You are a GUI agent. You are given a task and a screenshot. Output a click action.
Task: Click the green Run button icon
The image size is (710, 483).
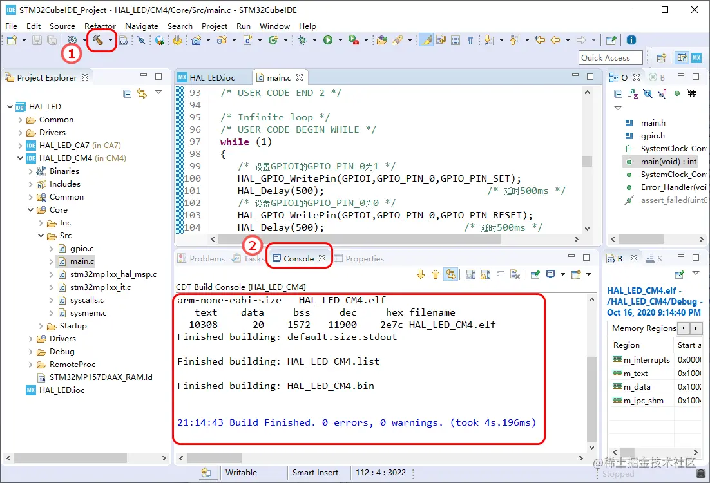point(328,41)
